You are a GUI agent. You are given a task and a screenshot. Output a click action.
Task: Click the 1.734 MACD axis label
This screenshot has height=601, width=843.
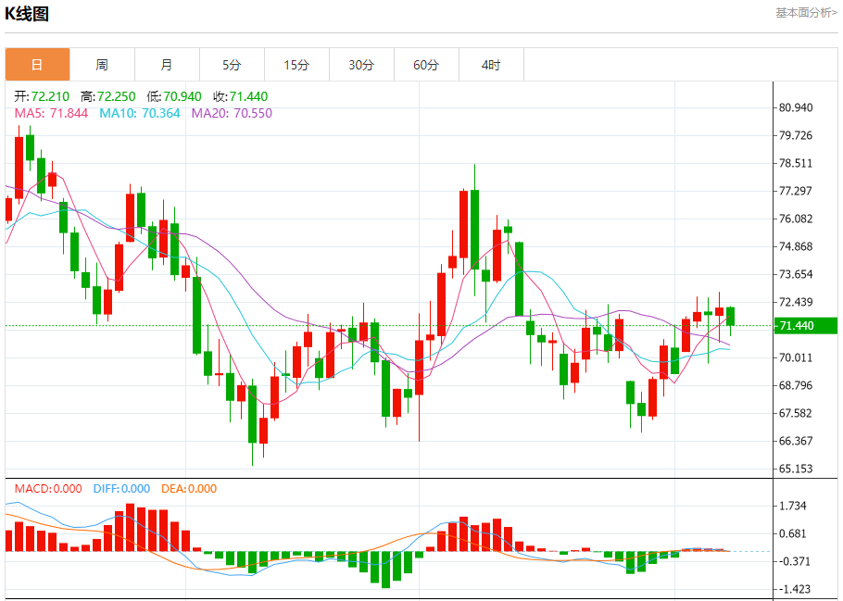click(792, 506)
